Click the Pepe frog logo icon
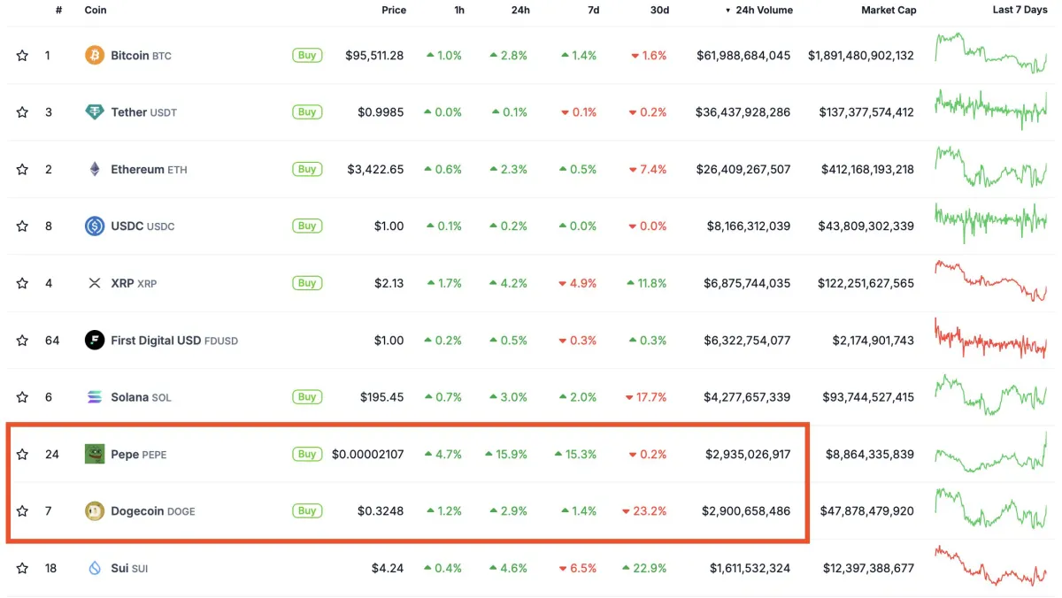 (x=94, y=454)
